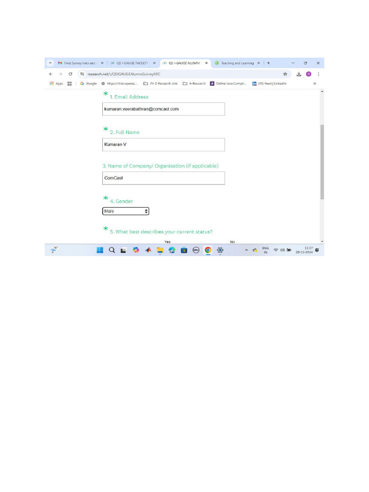Open Wi-Fi network quick settings
Screen dimensions: 369x492
click(x=276, y=250)
